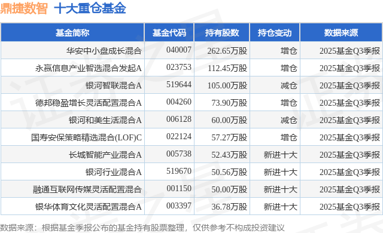Click the holding value 57.27万股
The image size is (383, 233).
[x=229, y=137]
